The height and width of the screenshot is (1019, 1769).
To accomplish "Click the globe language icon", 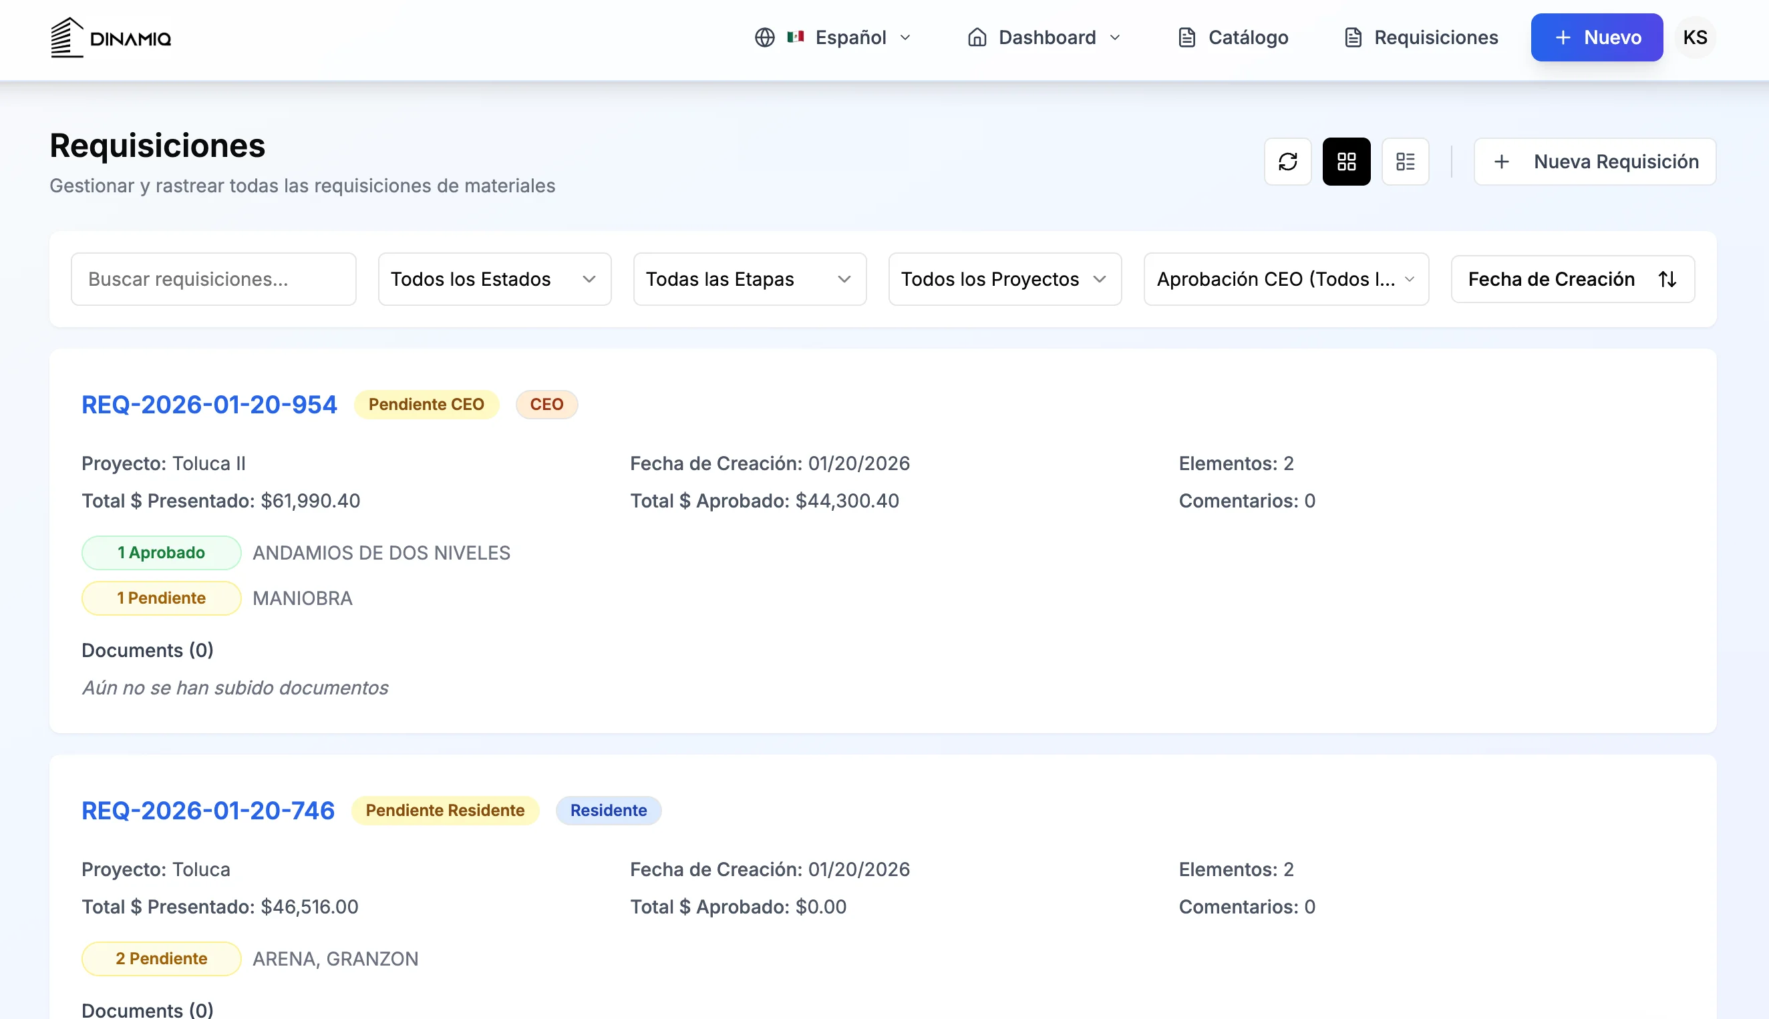I will (764, 37).
